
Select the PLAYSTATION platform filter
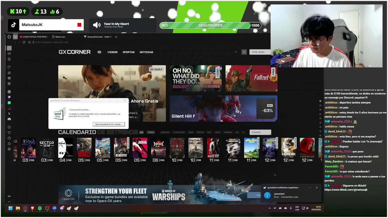pyautogui.click(x=179, y=132)
